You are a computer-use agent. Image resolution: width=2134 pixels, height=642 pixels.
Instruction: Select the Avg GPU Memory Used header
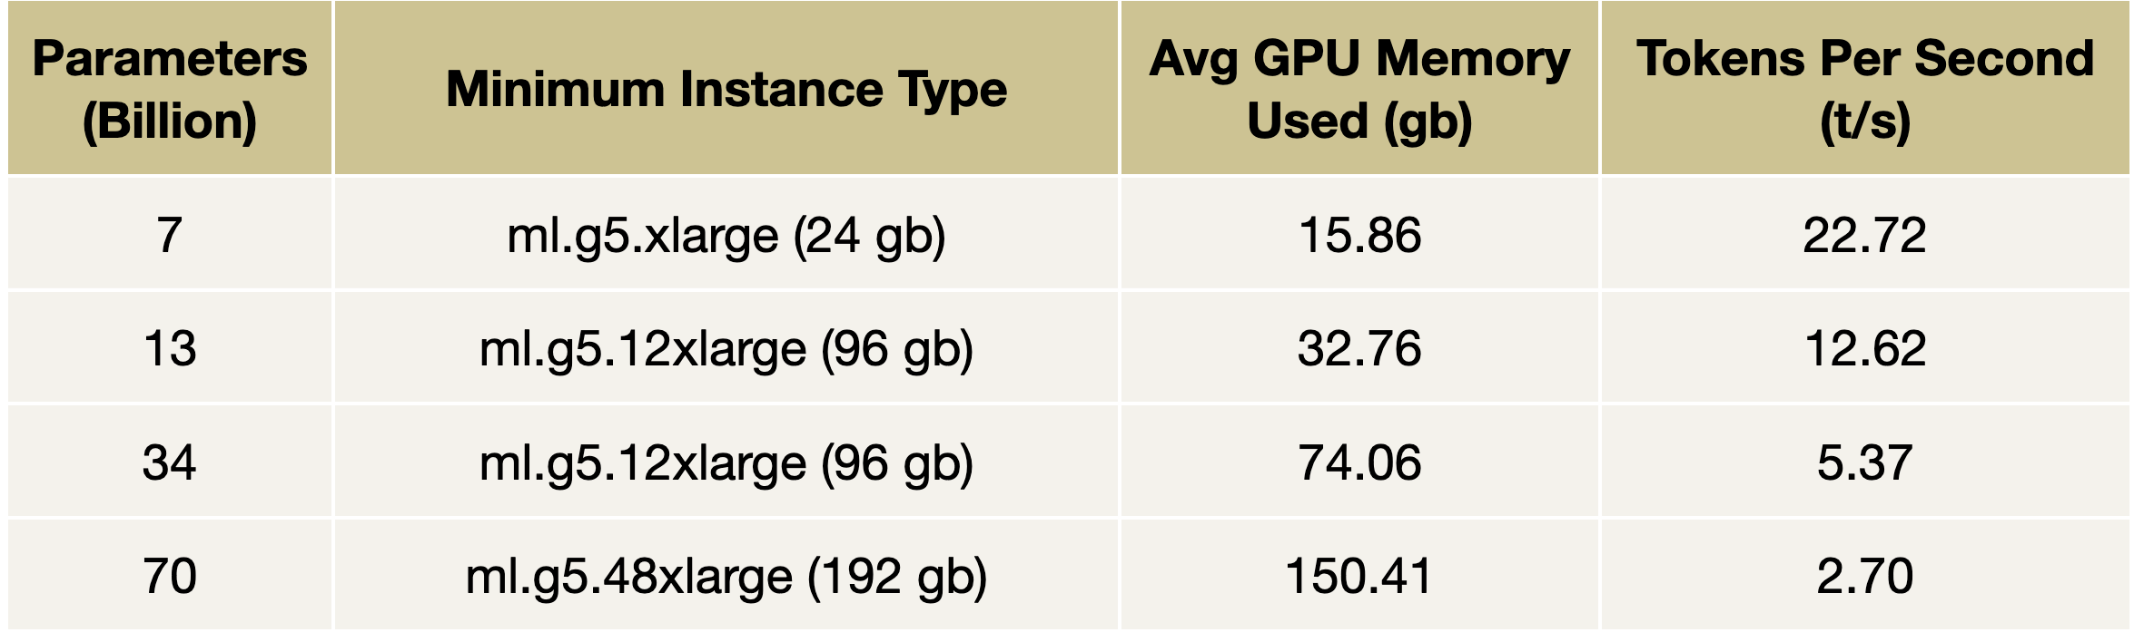1359,89
